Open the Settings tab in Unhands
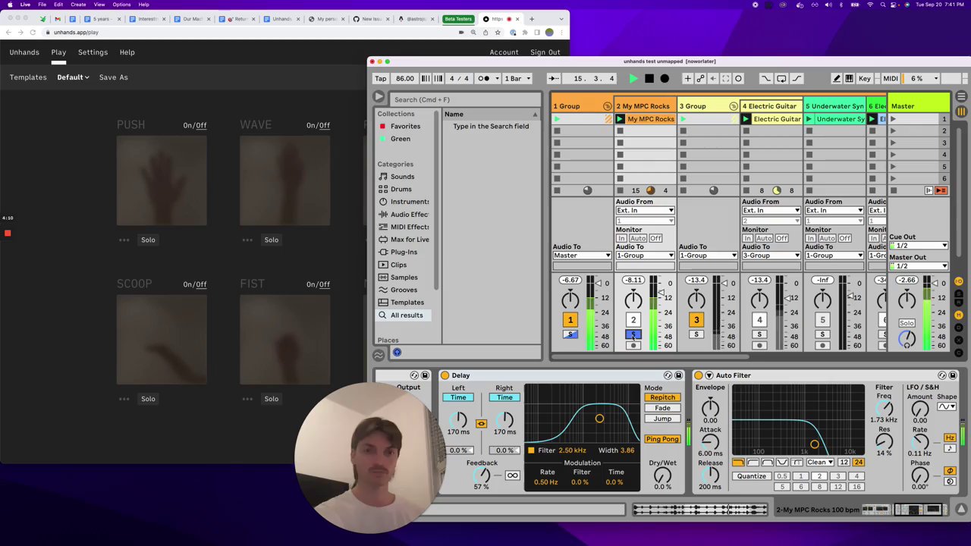Image resolution: width=971 pixels, height=546 pixels. click(x=93, y=52)
